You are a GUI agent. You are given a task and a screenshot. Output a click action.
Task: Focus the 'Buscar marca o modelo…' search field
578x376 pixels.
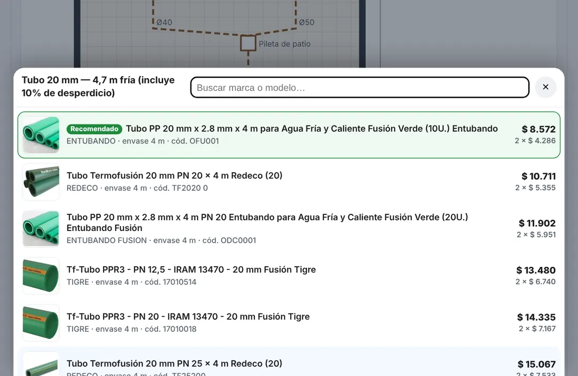coord(360,87)
